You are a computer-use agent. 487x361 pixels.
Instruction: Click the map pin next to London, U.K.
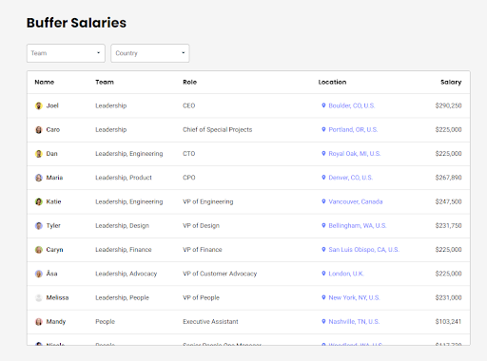pos(323,274)
